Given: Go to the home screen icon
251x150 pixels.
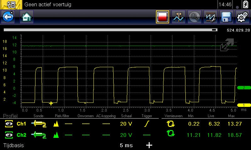Looking at the screenshot, I should point(27,17).
